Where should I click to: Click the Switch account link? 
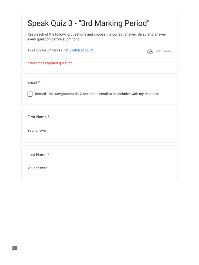(81, 50)
